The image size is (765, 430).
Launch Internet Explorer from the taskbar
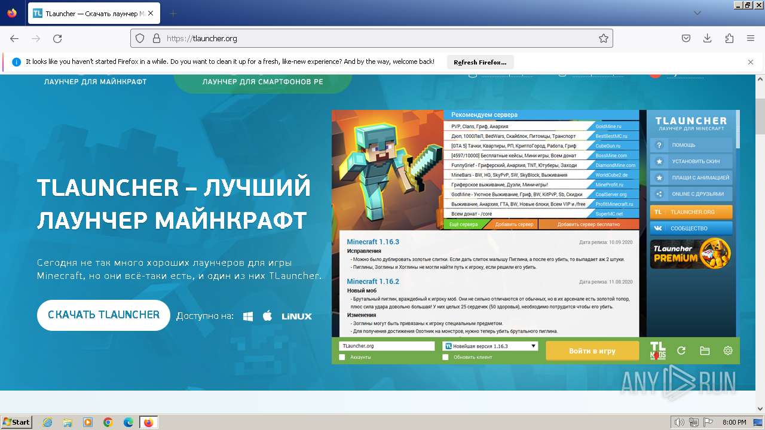tap(47, 422)
